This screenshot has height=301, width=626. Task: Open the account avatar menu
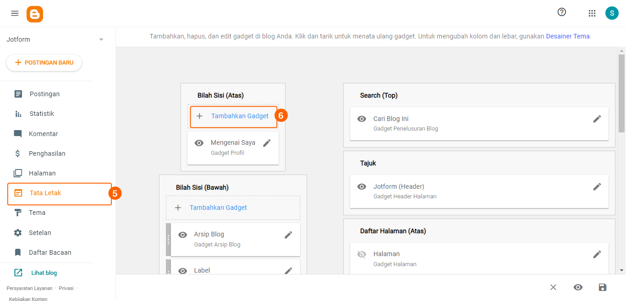coord(612,13)
